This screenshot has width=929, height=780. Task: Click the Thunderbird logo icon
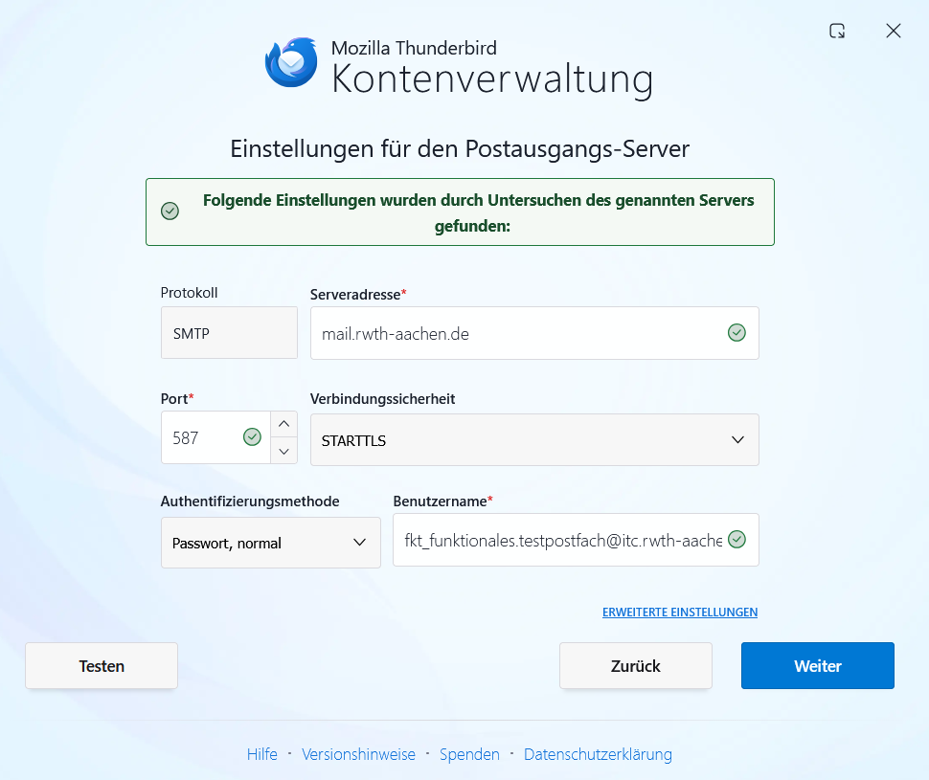291,63
